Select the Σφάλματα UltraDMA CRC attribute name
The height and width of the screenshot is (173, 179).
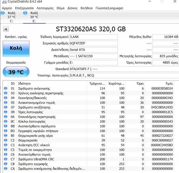coord(36,159)
